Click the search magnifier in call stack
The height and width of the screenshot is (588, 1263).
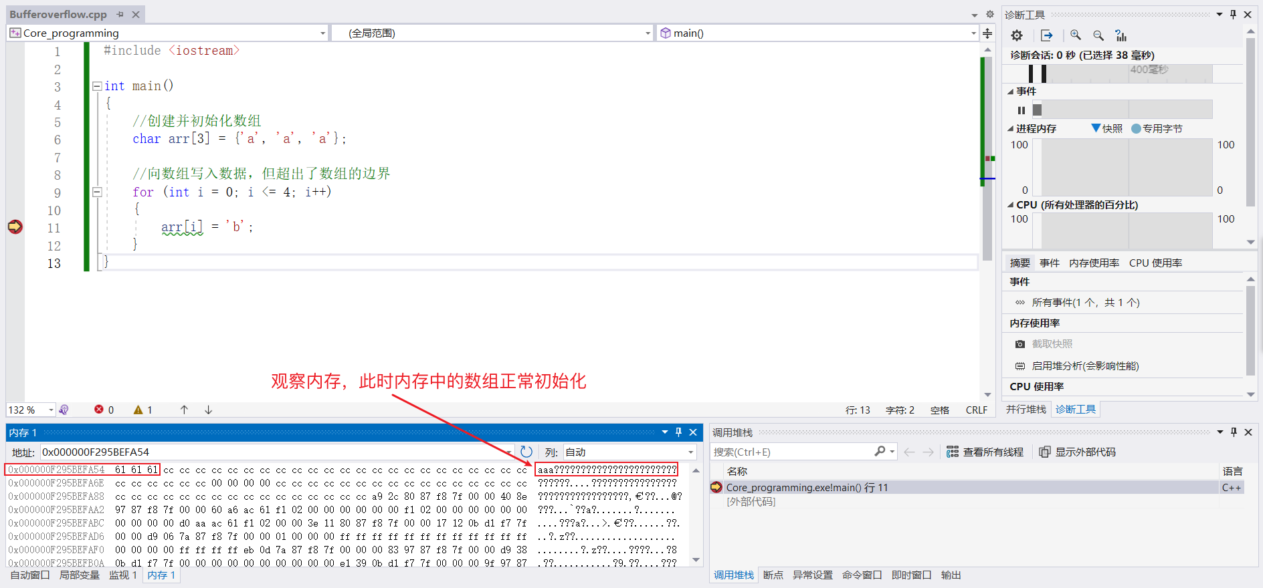[880, 452]
